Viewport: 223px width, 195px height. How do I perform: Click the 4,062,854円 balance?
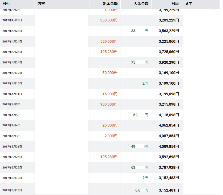coord(169,125)
